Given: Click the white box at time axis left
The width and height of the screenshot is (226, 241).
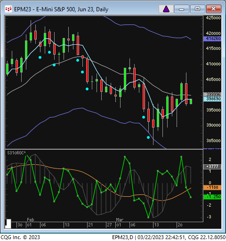Looking at the screenshot, I should coord(8,224).
